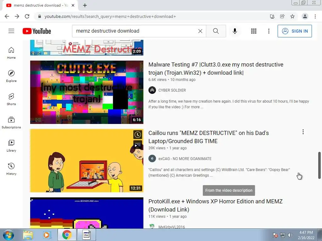Add Caillou video to Watch later

click(x=138, y=135)
